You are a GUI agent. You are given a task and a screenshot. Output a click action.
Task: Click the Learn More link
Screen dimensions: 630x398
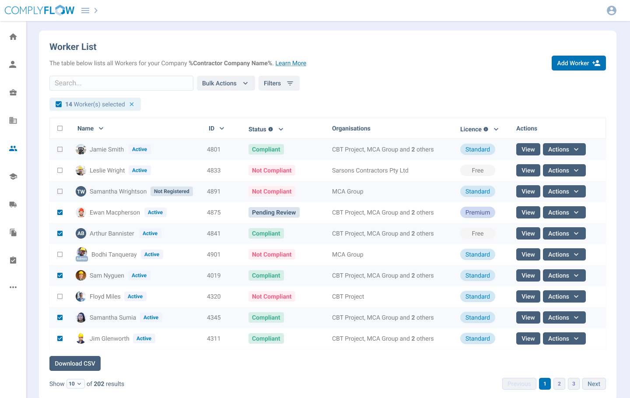(x=290, y=63)
